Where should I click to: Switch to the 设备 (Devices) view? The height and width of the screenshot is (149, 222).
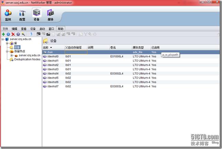click(37, 15)
